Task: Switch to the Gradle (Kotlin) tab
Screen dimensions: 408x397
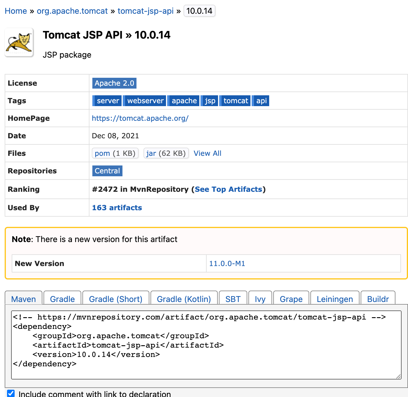Action: click(184, 298)
